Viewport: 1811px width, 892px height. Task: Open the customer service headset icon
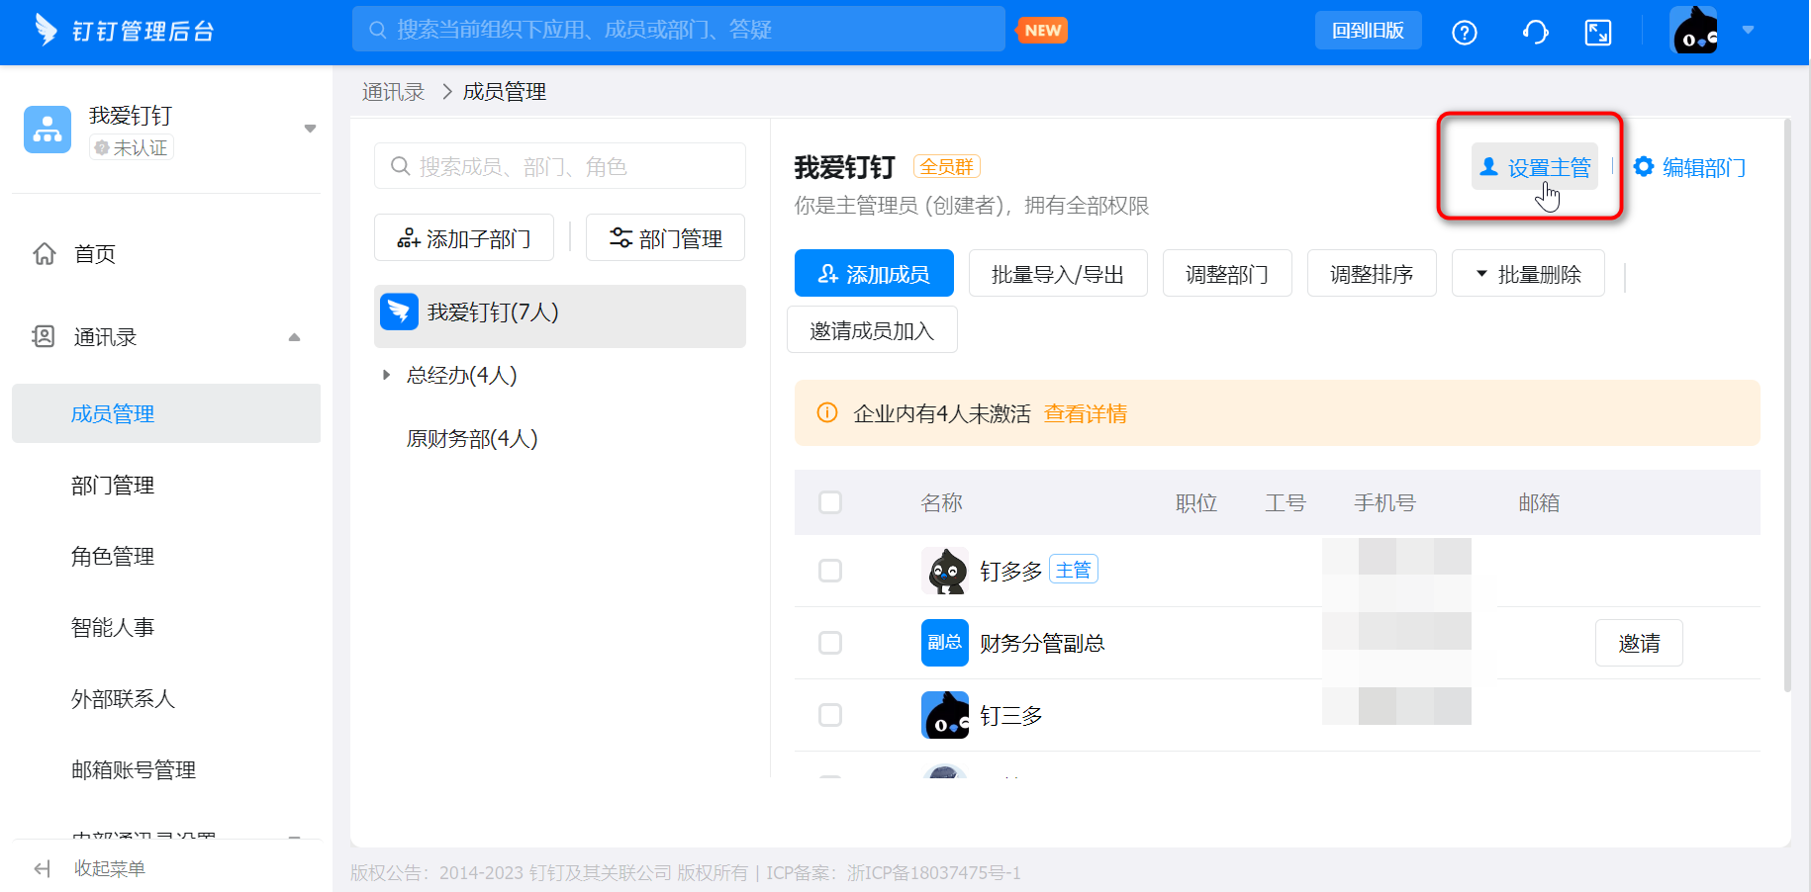click(x=1535, y=33)
